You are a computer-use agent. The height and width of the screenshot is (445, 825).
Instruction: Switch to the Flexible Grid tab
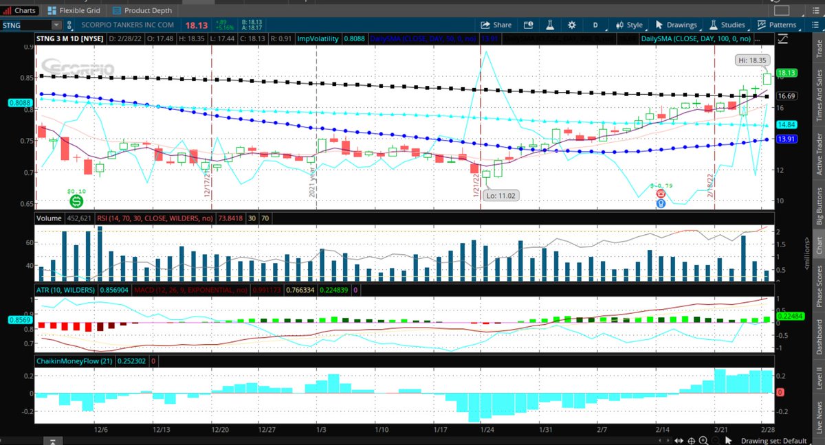click(x=75, y=10)
